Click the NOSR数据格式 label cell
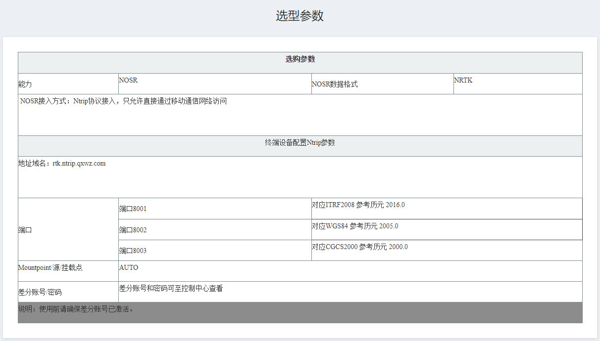 coord(335,85)
